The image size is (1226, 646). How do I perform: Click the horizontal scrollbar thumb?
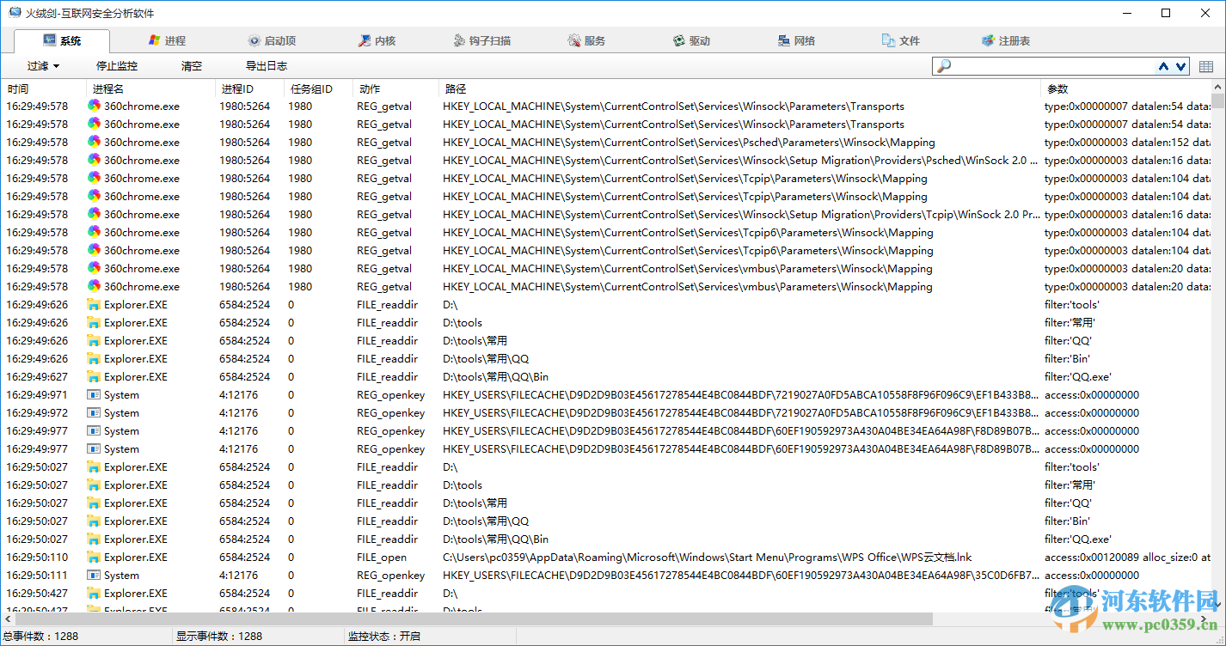(474, 619)
